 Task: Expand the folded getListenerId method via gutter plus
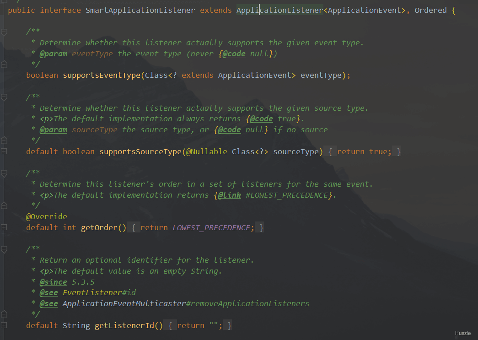4,325
